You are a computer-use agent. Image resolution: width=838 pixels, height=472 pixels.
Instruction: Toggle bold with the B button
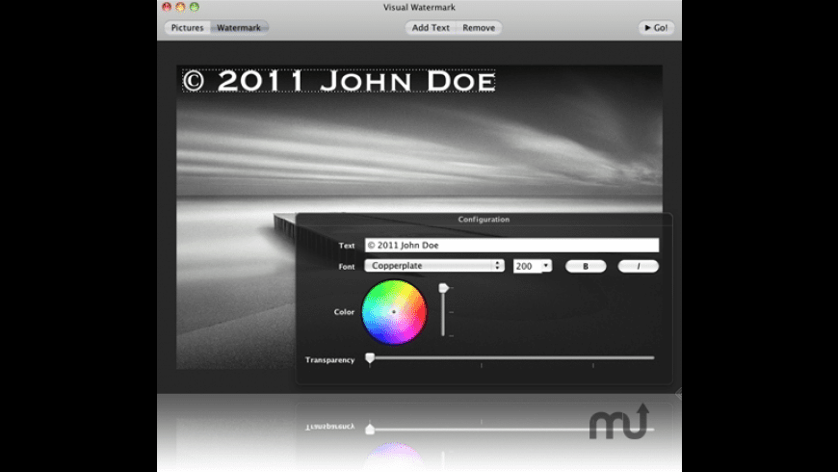coord(586,266)
